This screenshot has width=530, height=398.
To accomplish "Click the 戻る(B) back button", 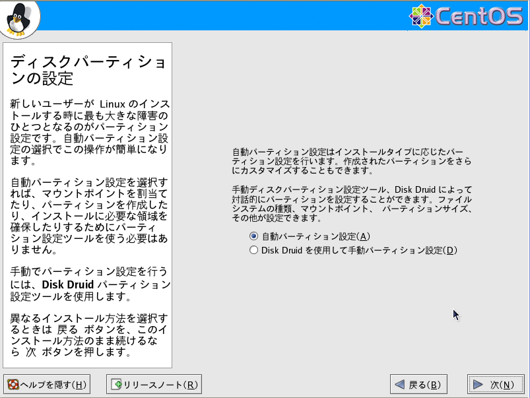I will tap(418, 385).
